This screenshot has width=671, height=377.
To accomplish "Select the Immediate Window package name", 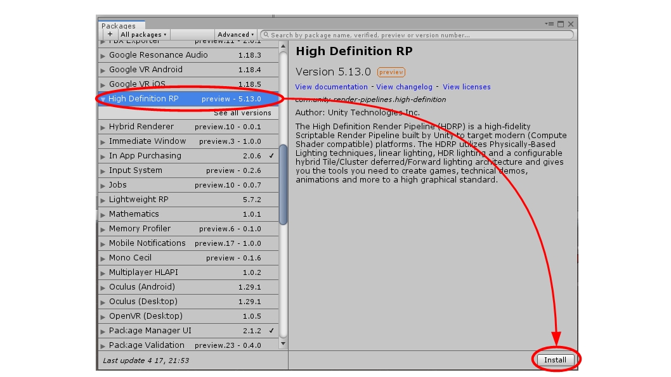I will (x=147, y=141).
